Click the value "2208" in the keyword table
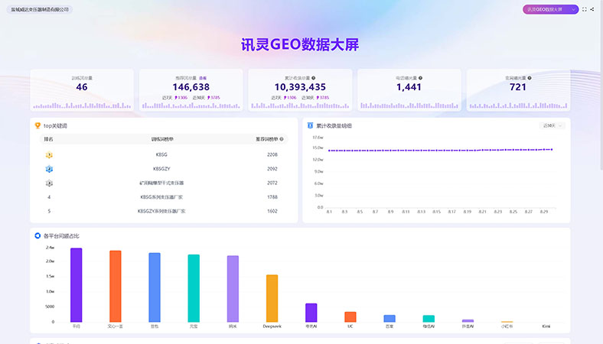 point(272,154)
